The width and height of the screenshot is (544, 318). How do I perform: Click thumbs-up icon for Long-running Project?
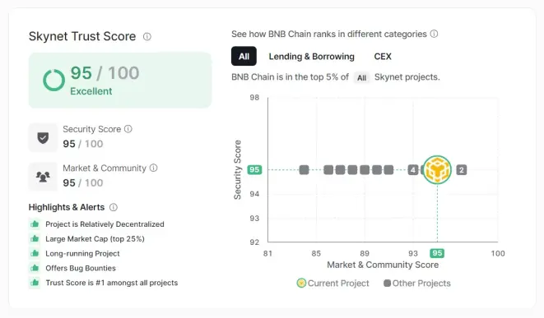[35, 253]
